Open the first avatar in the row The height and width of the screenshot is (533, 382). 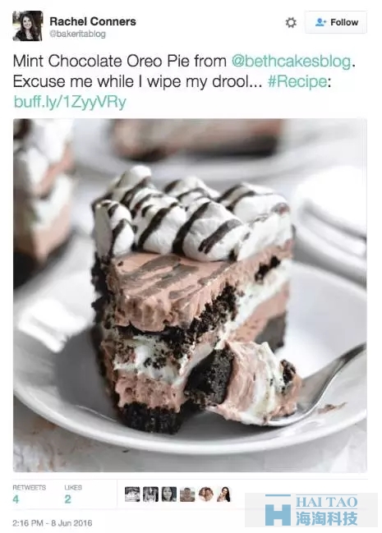(x=132, y=494)
